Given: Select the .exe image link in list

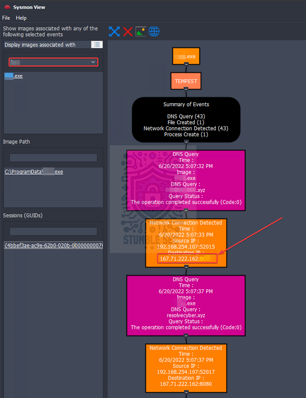Looking at the screenshot, I should click(14, 76).
